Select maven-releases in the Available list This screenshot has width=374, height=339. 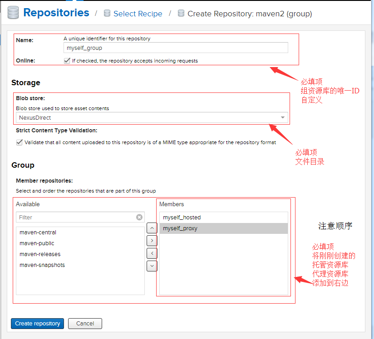click(x=80, y=254)
